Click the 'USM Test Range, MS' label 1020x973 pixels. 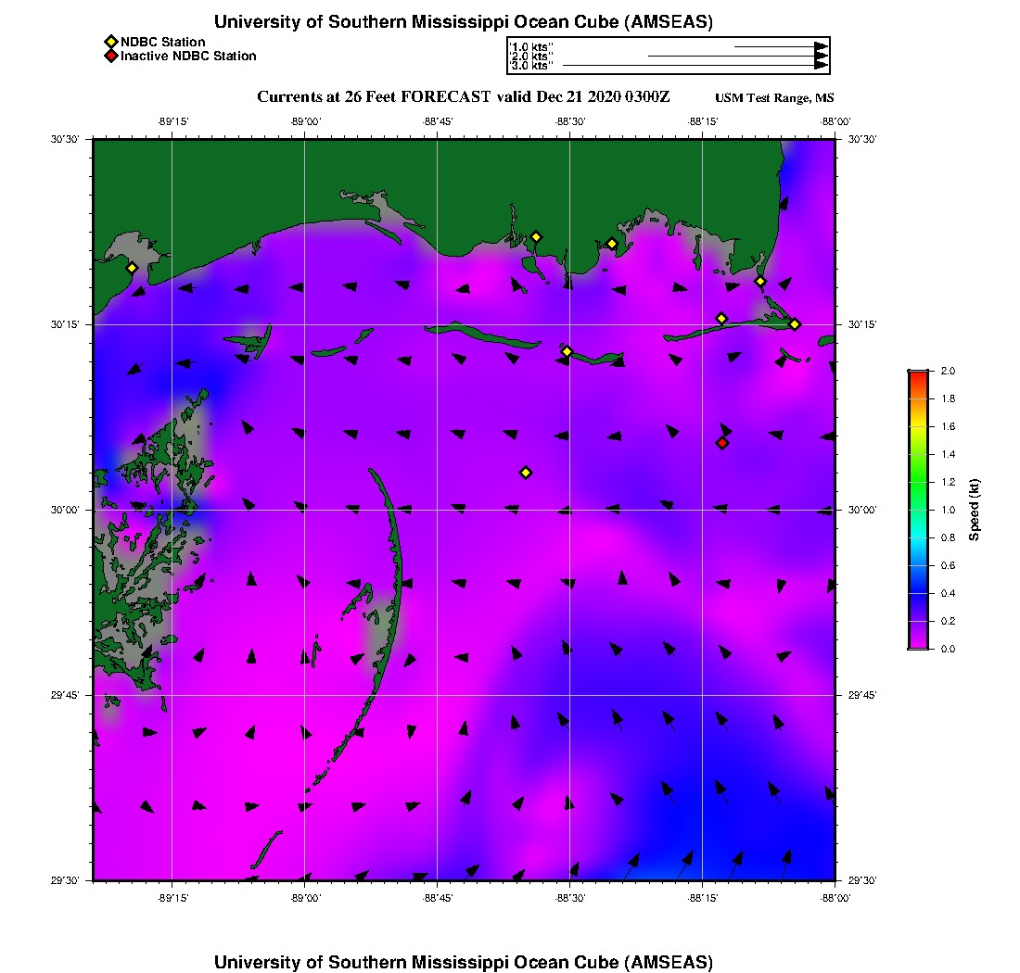click(774, 98)
